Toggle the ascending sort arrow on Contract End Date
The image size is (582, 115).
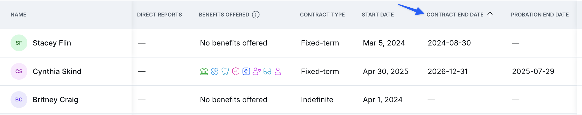[490, 15]
